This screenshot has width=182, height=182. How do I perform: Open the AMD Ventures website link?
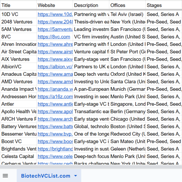point(55,82)
